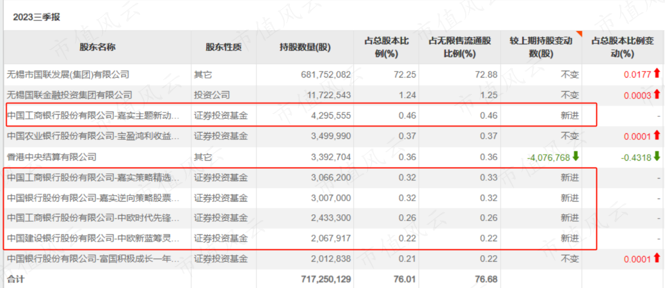
Task: Select the 嘉实主题新动 fund row name
Action: pyautogui.click(x=93, y=116)
